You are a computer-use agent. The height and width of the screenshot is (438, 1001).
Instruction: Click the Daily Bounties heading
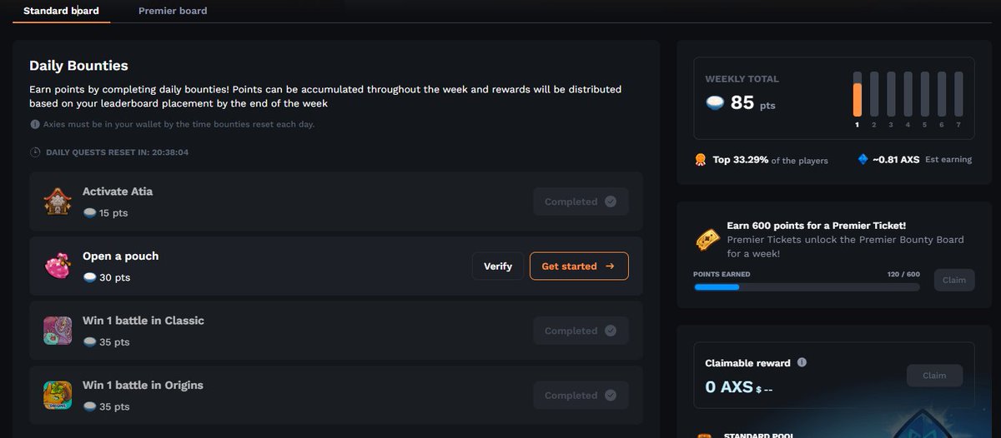tap(78, 66)
